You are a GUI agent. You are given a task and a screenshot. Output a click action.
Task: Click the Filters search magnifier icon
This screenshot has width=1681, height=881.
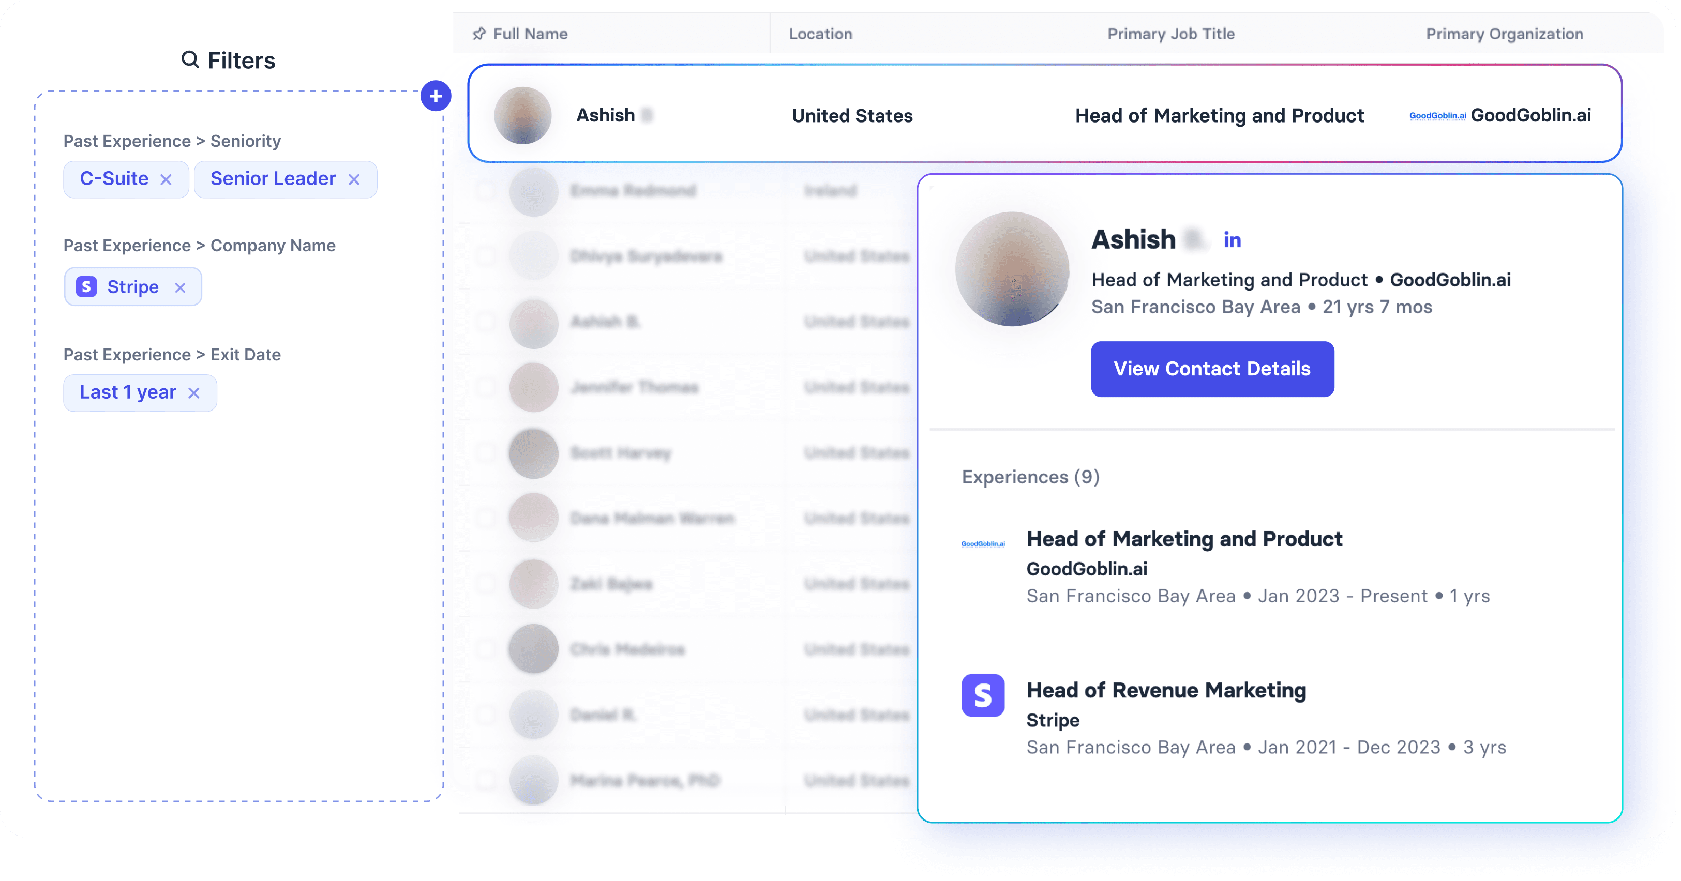click(190, 59)
